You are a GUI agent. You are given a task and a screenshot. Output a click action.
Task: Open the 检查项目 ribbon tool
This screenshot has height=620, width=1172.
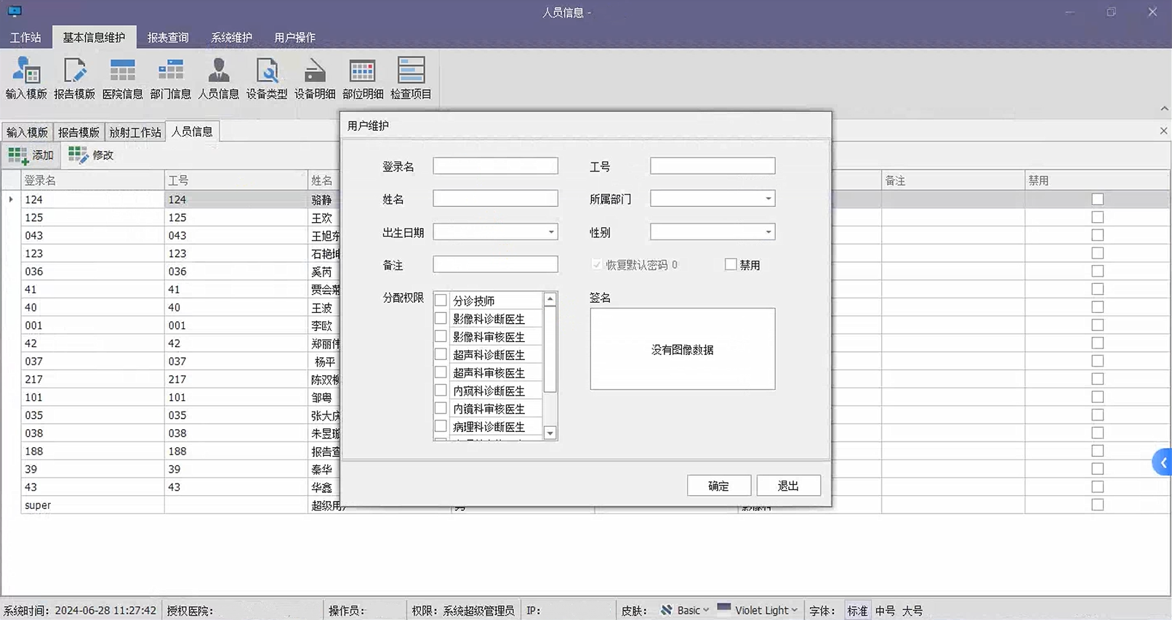pos(411,78)
